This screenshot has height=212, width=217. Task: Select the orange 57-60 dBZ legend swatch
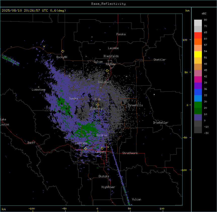point(198,42)
